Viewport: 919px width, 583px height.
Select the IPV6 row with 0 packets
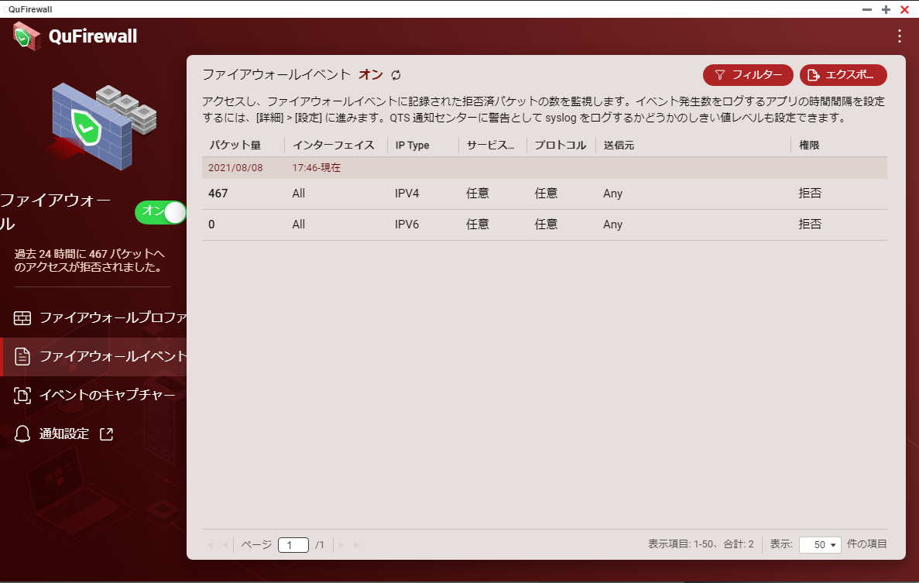pos(544,225)
